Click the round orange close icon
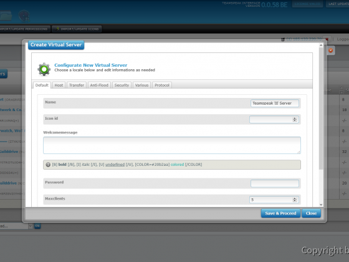This screenshot has width=349, height=262. tap(330, 51)
